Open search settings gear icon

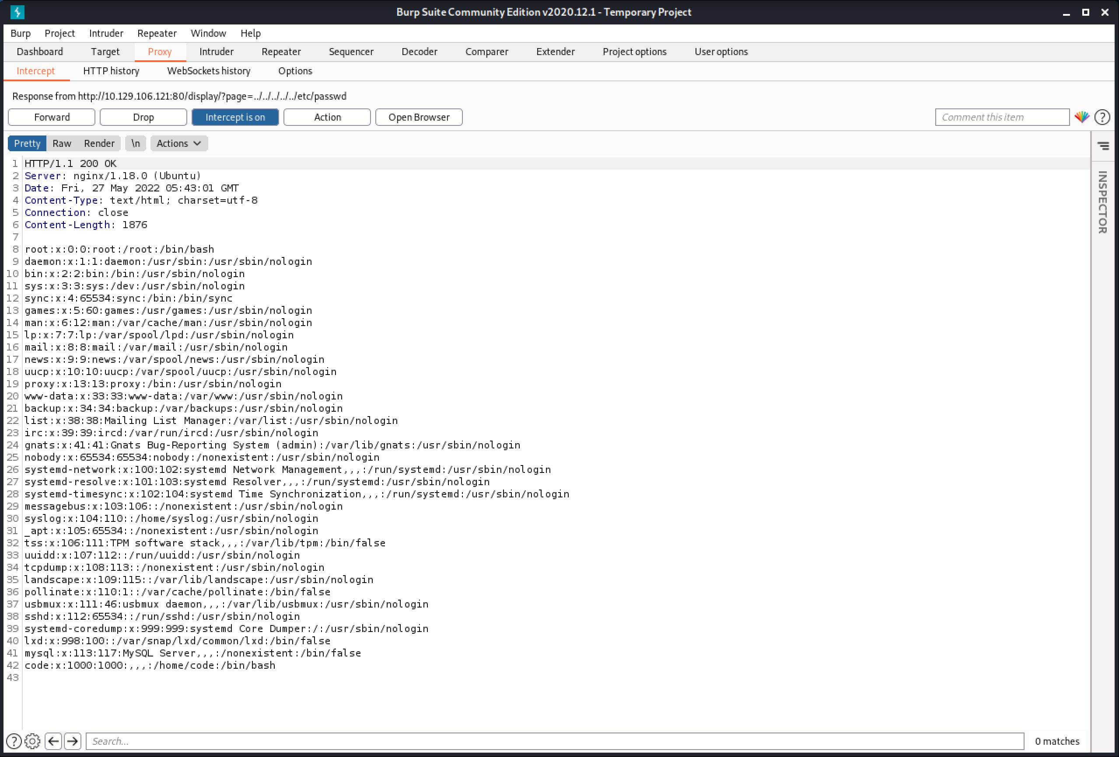click(32, 741)
